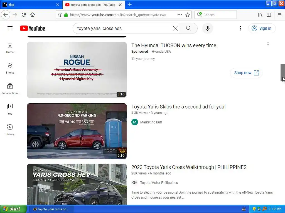The height and width of the screenshot is (213, 285).
Task: Open the YouTube guide hamburger menu
Action: coord(10,28)
